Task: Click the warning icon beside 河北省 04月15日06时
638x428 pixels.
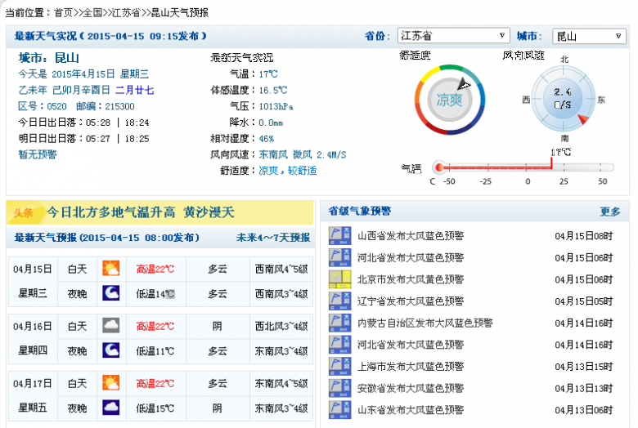Action: coord(339,257)
